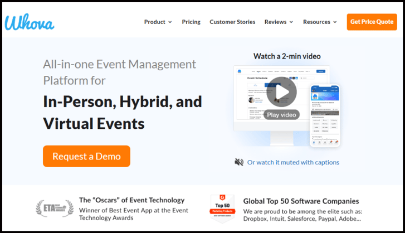Open Customer Stories in the navigation
Screen dimensions: 405x233
(232, 22)
